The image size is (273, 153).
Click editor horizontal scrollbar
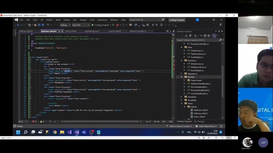click(x=101, y=122)
